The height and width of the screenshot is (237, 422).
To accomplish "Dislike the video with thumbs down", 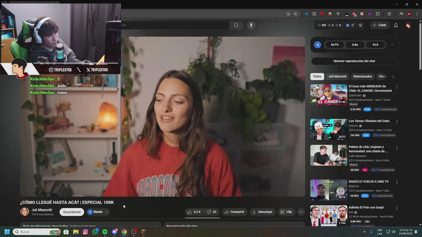I will click(x=212, y=212).
